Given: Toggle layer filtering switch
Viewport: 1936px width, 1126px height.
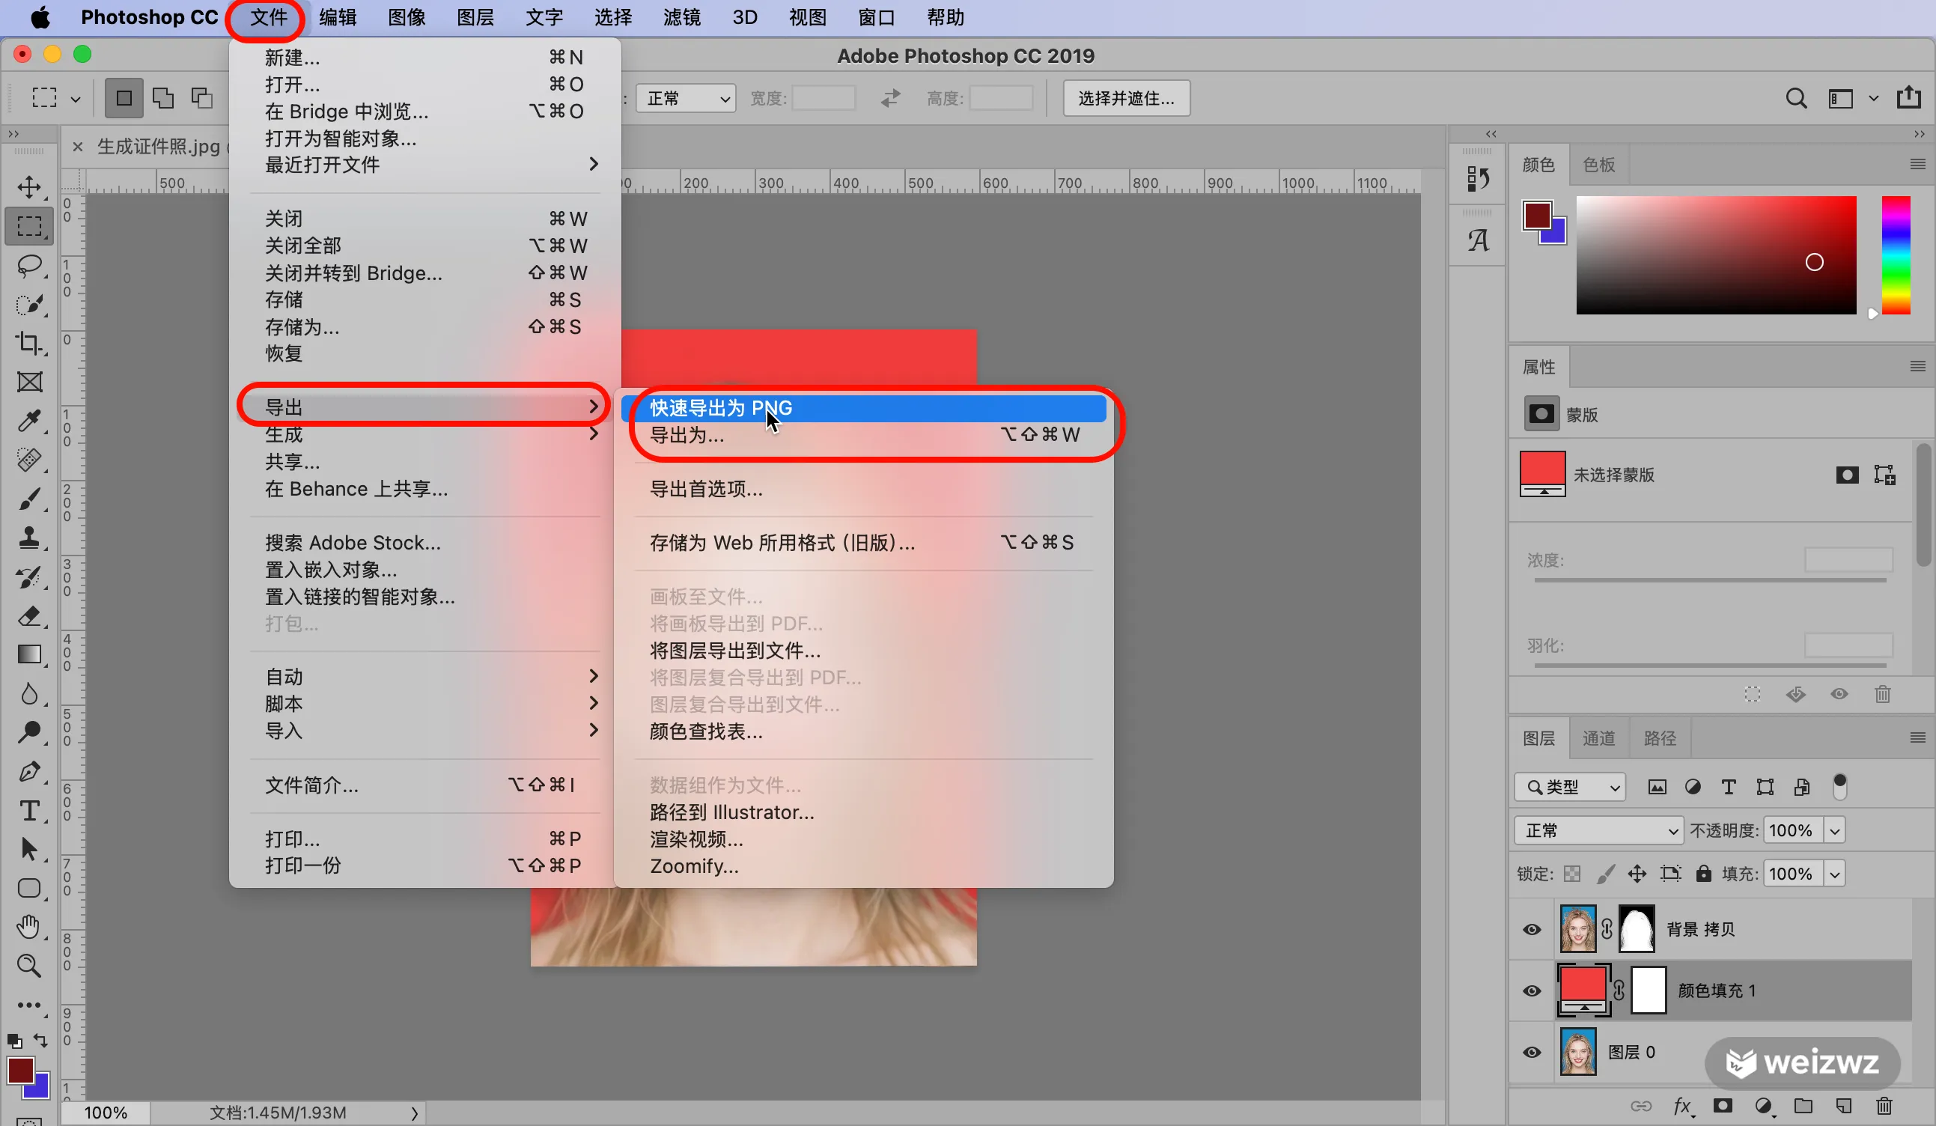Looking at the screenshot, I should [x=1839, y=786].
